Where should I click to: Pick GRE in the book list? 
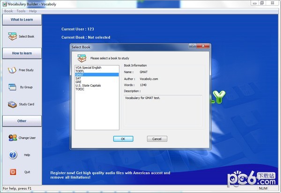(x=78, y=82)
